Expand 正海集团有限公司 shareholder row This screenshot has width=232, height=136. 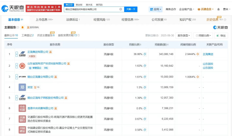coord(16,54)
